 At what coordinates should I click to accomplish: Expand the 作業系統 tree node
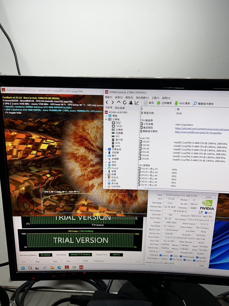(x=106, y=149)
